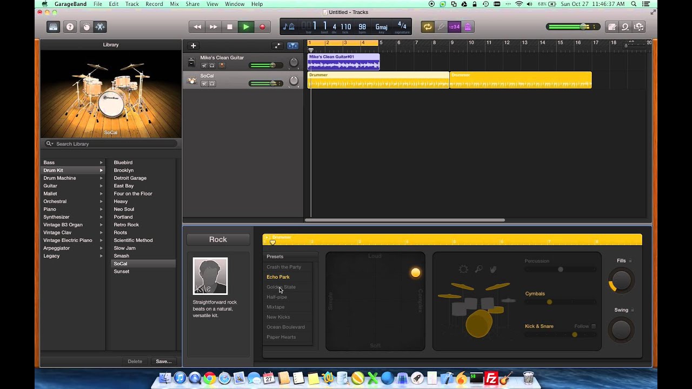
Task: Expand the Piano library category
Action: 101,209
